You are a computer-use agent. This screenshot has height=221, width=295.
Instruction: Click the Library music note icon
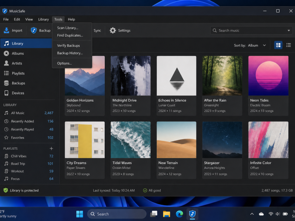6,43
